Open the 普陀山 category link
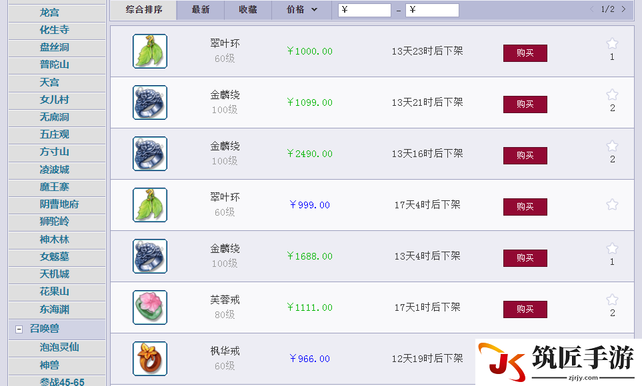642x386 pixels. point(55,65)
